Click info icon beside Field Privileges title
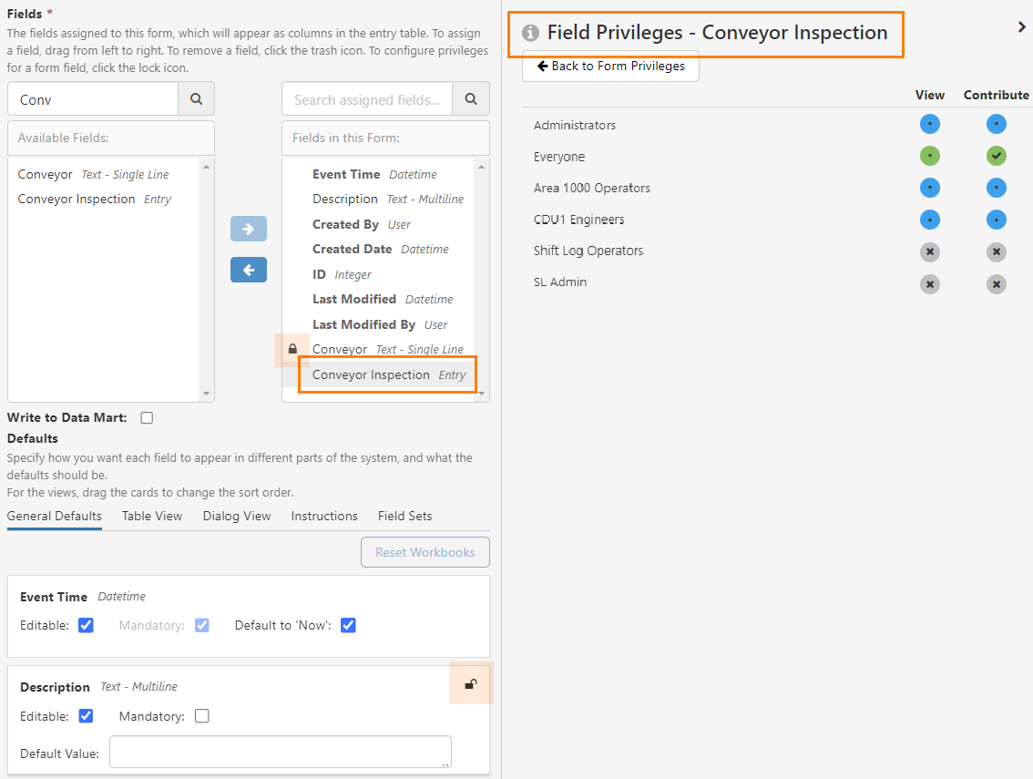This screenshot has width=1033, height=779. (x=530, y=33)
